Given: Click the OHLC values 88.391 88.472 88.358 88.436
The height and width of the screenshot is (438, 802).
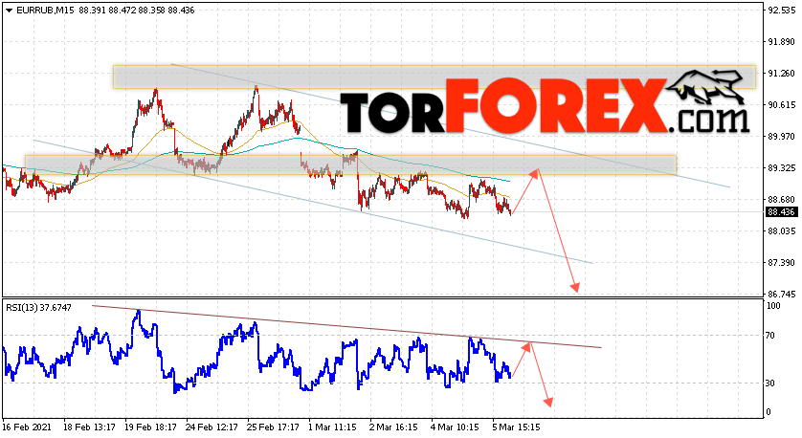Looking at the screenshot, I should click(137, 11).
